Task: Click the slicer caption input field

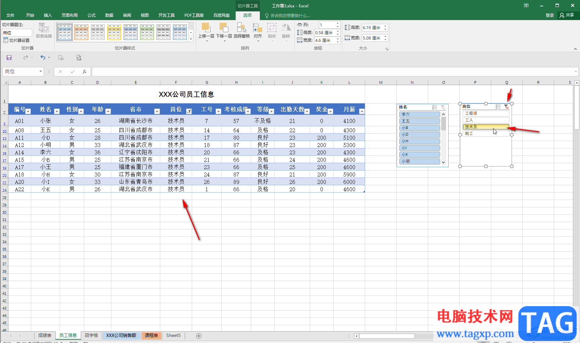Action: click(x=17, y=33)
